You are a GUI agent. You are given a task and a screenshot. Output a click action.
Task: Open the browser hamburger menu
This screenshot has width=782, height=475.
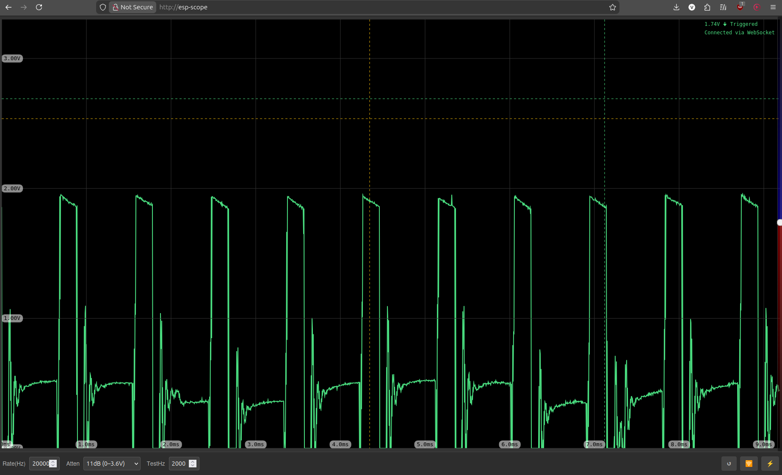(773, 7)
